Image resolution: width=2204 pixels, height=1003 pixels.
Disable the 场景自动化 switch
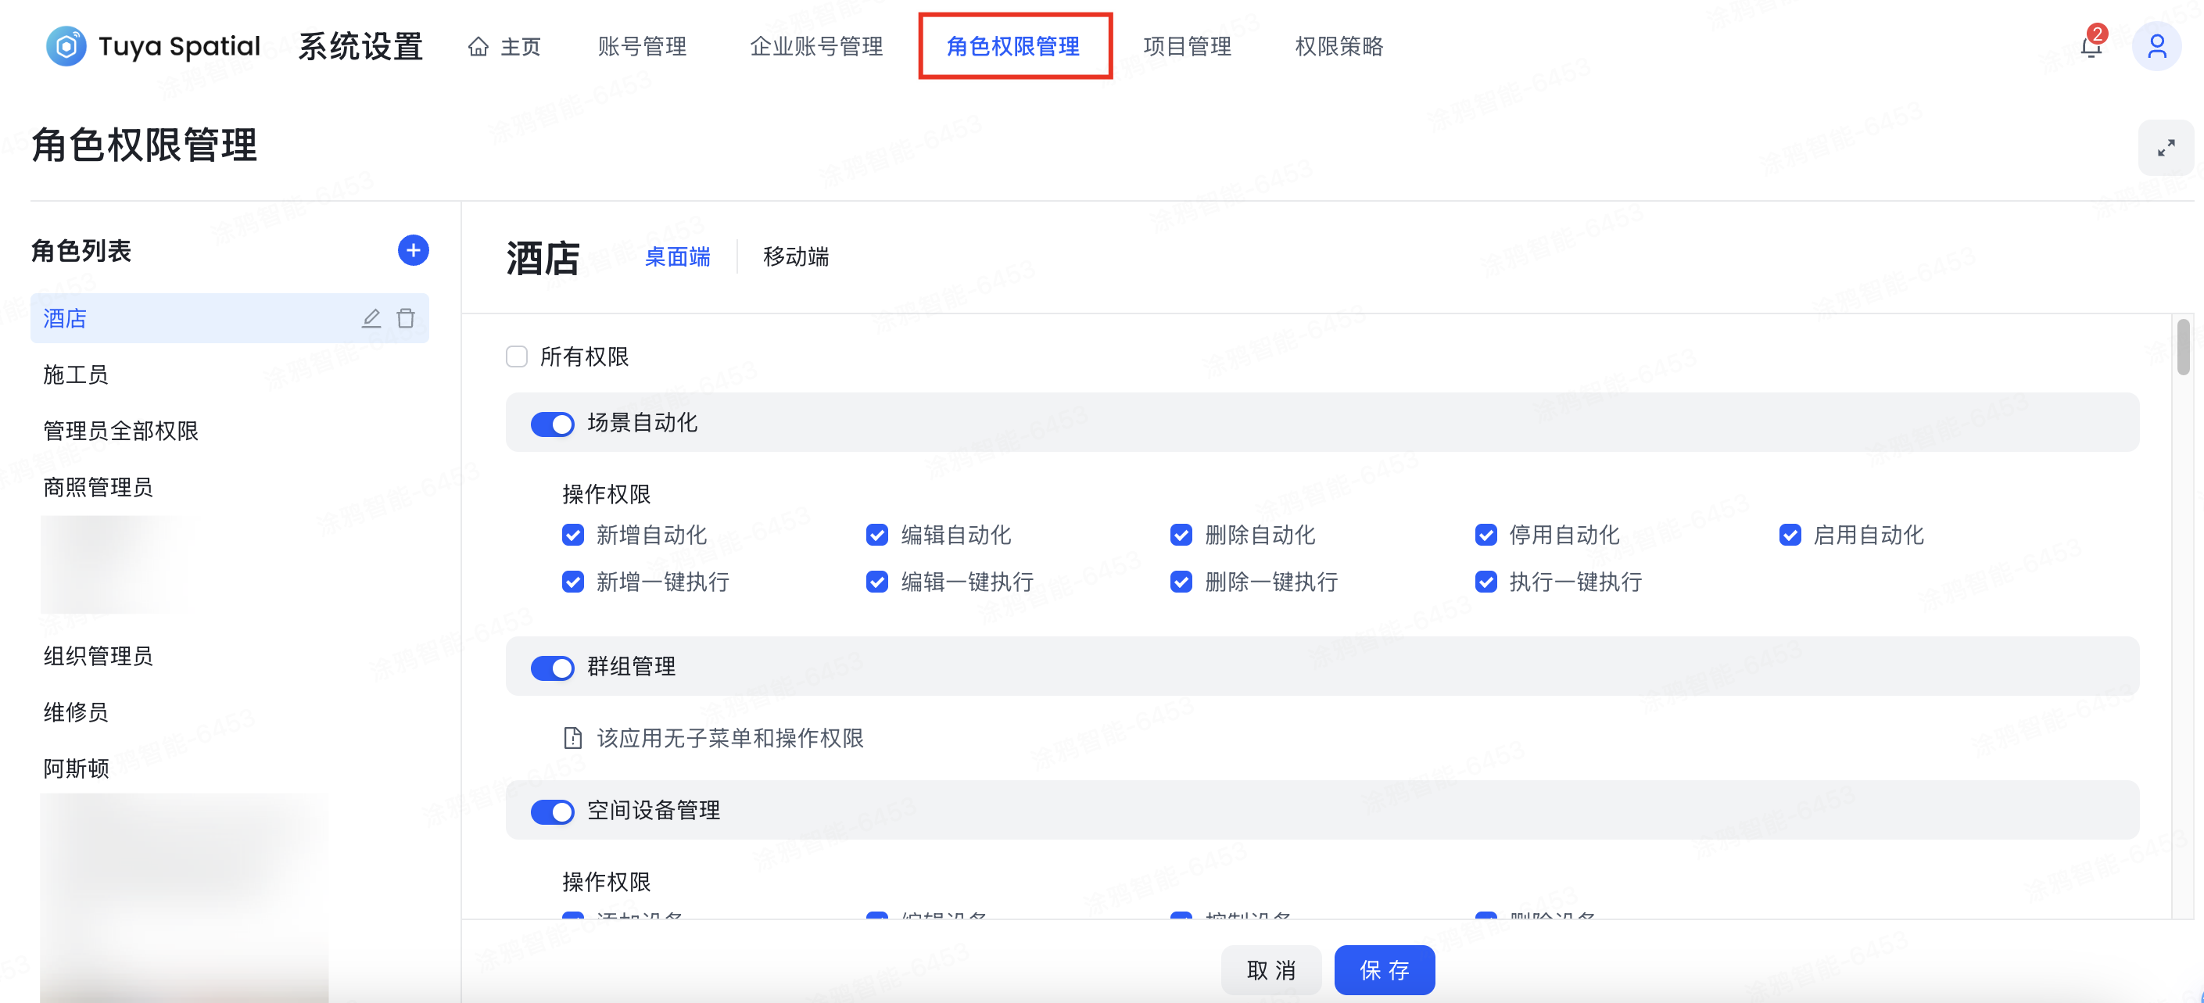coord(552,424)
